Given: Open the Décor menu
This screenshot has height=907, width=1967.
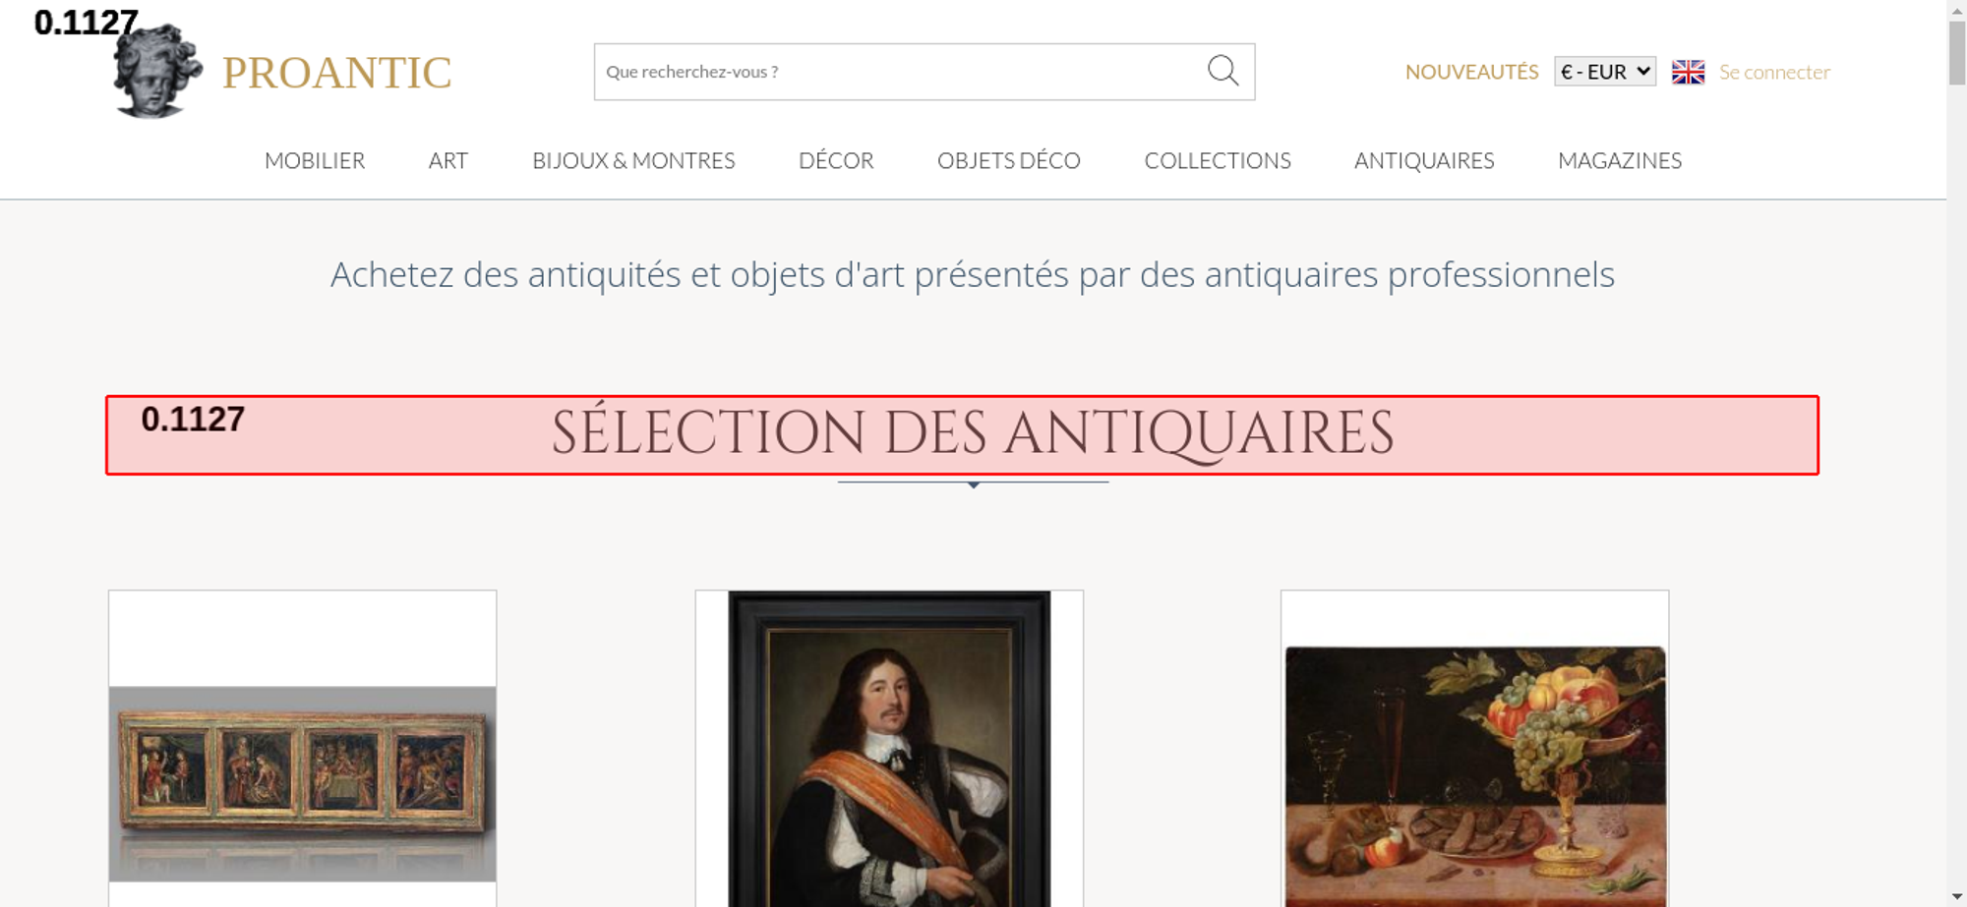Looking at the screenshot, I should point(836,160).
